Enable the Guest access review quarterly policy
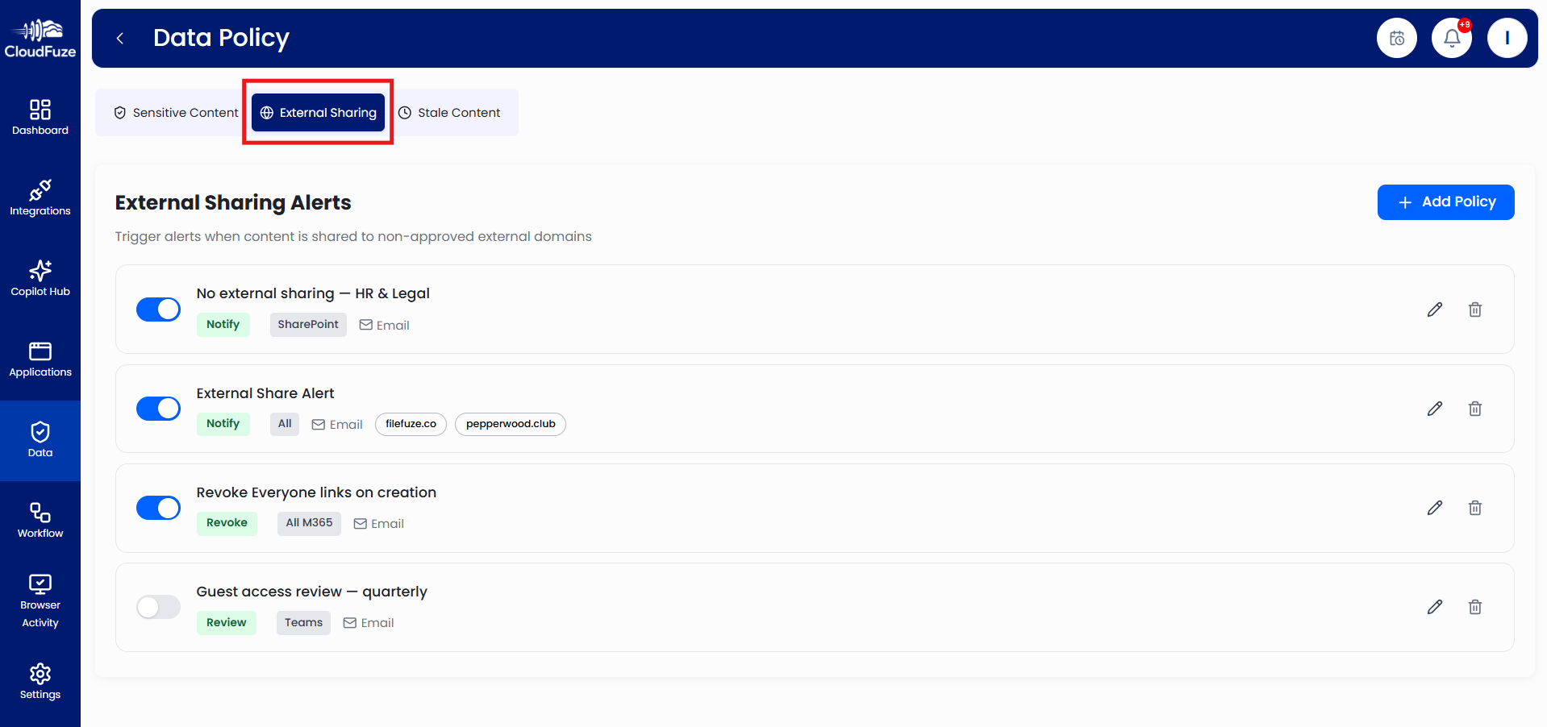This screenshot has width=1547, height=727. (x=158, y=607)
